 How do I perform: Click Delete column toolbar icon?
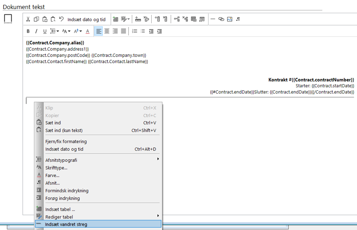(x=165, y=19)
